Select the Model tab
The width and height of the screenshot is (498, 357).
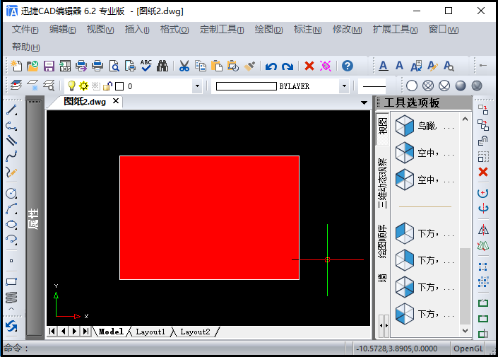[111, 332]
